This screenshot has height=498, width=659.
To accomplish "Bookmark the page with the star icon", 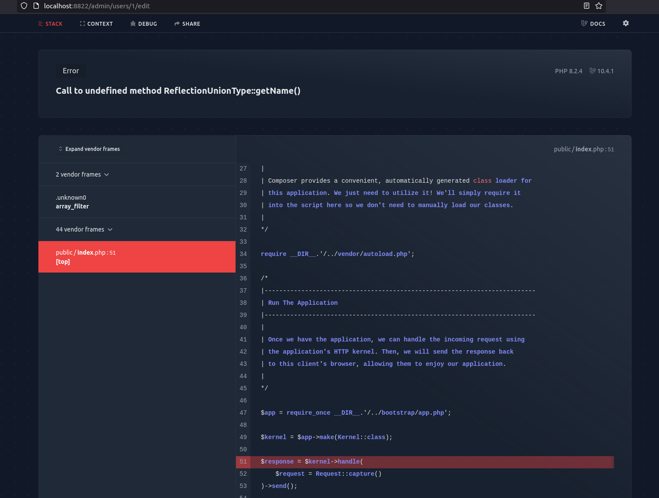I will click(x=599, y=6).
